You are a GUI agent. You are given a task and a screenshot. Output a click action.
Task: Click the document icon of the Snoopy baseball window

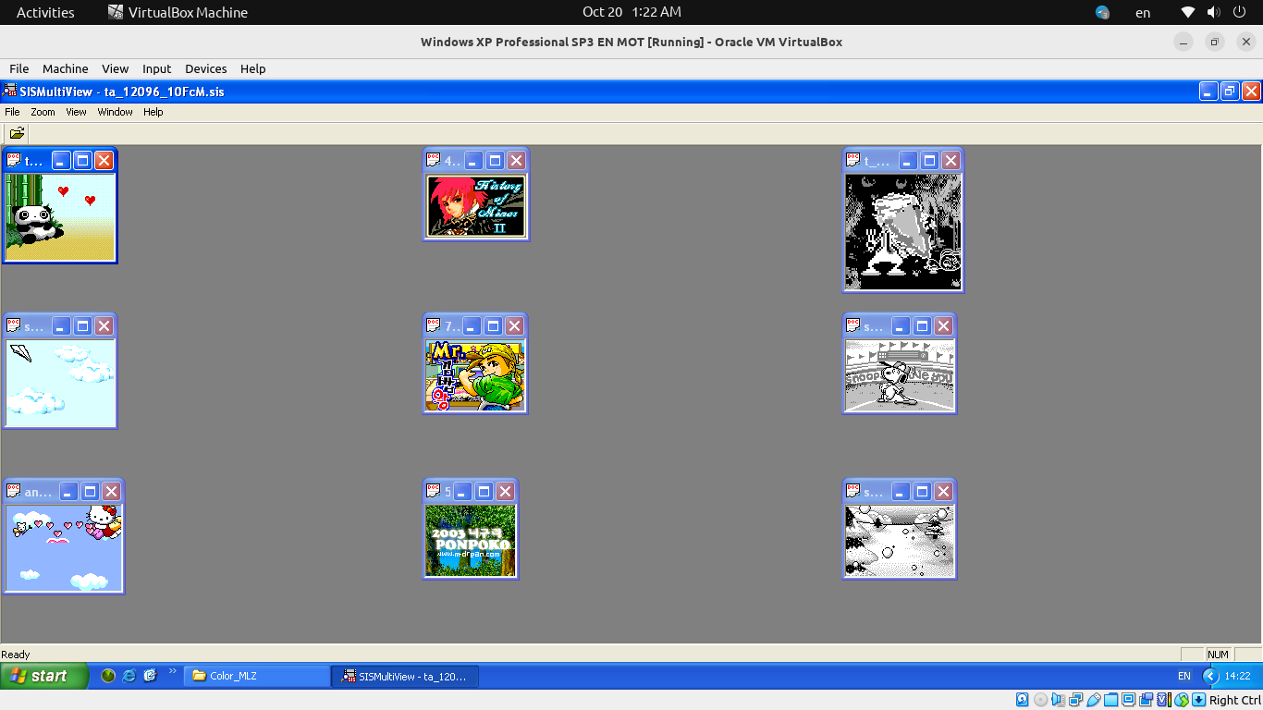point(853,325)
